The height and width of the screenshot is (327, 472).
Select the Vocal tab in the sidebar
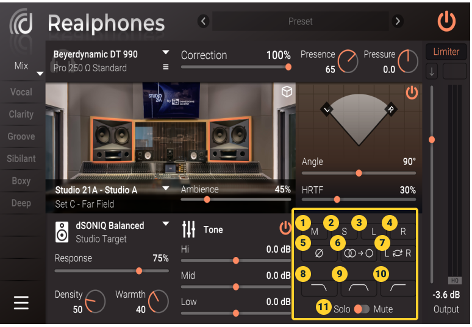21,92
